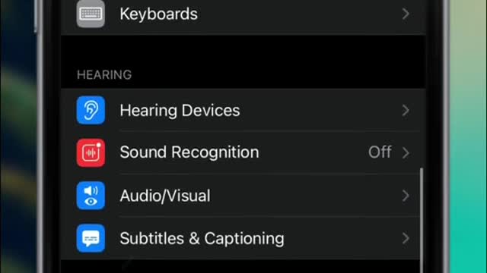487x273 pixels.
Task: Tap the Subtitles & Captioning speech bubble icon
Action: (x=91, y=238)
